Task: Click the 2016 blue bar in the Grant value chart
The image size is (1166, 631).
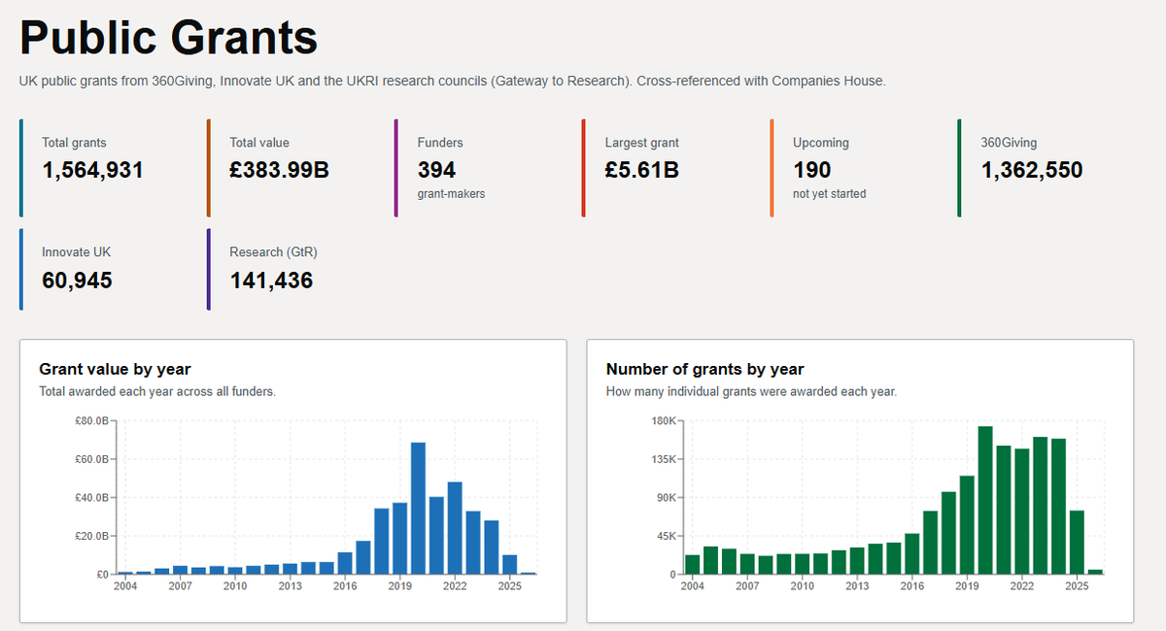Action: click(345, 563)
